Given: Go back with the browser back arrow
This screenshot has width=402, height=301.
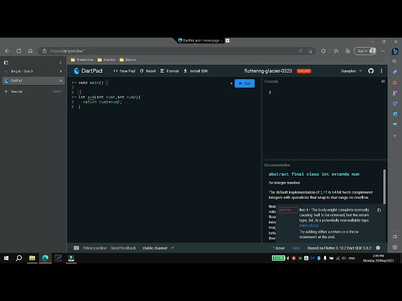Looking at the screenshot, I should coord(7,51).
